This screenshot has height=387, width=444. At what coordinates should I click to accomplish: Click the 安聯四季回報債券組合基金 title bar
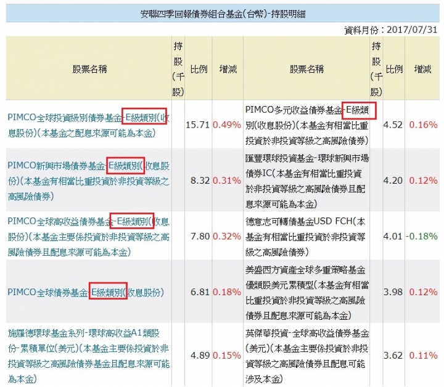[223, 14]
